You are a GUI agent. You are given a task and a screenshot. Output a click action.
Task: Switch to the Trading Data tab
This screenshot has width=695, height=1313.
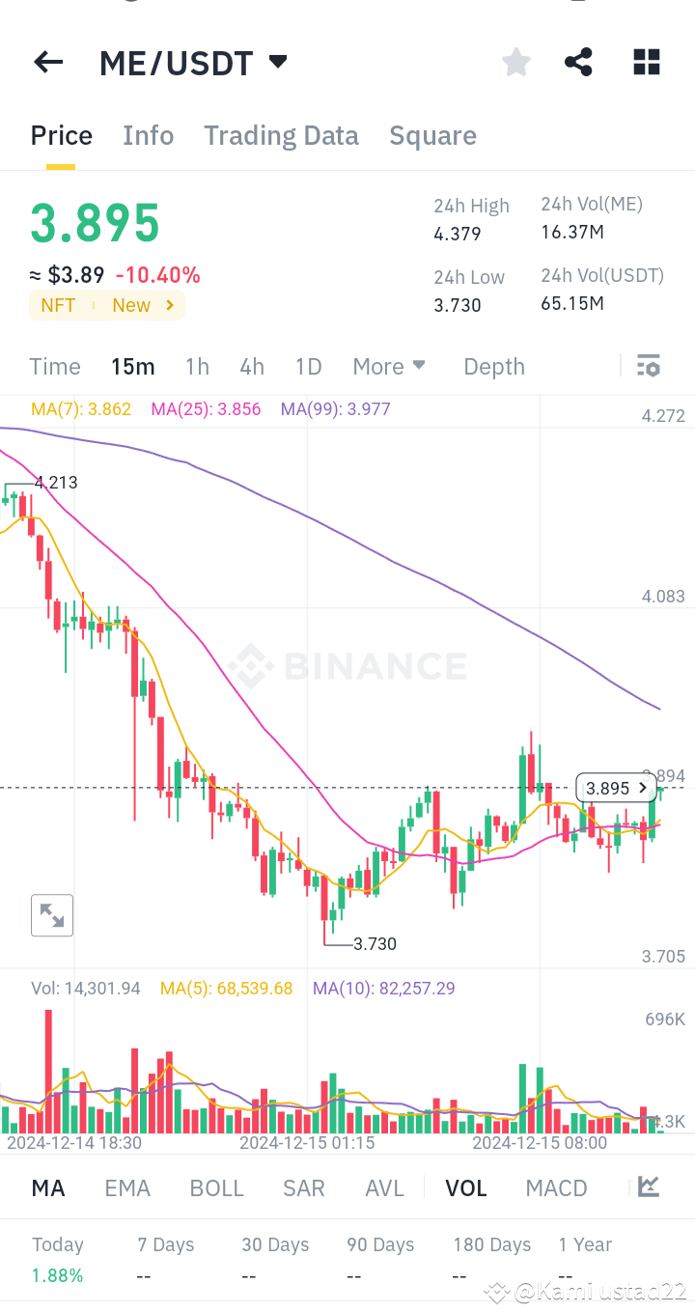tap(281, 135)
